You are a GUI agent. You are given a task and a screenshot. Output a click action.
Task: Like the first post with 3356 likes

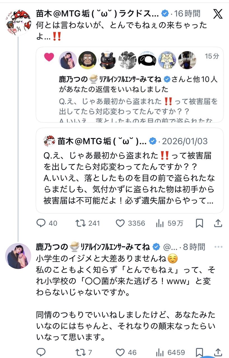120,223
